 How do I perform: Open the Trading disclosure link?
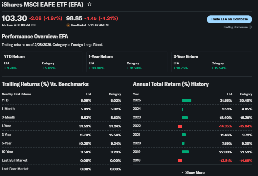tap(235, 27)
